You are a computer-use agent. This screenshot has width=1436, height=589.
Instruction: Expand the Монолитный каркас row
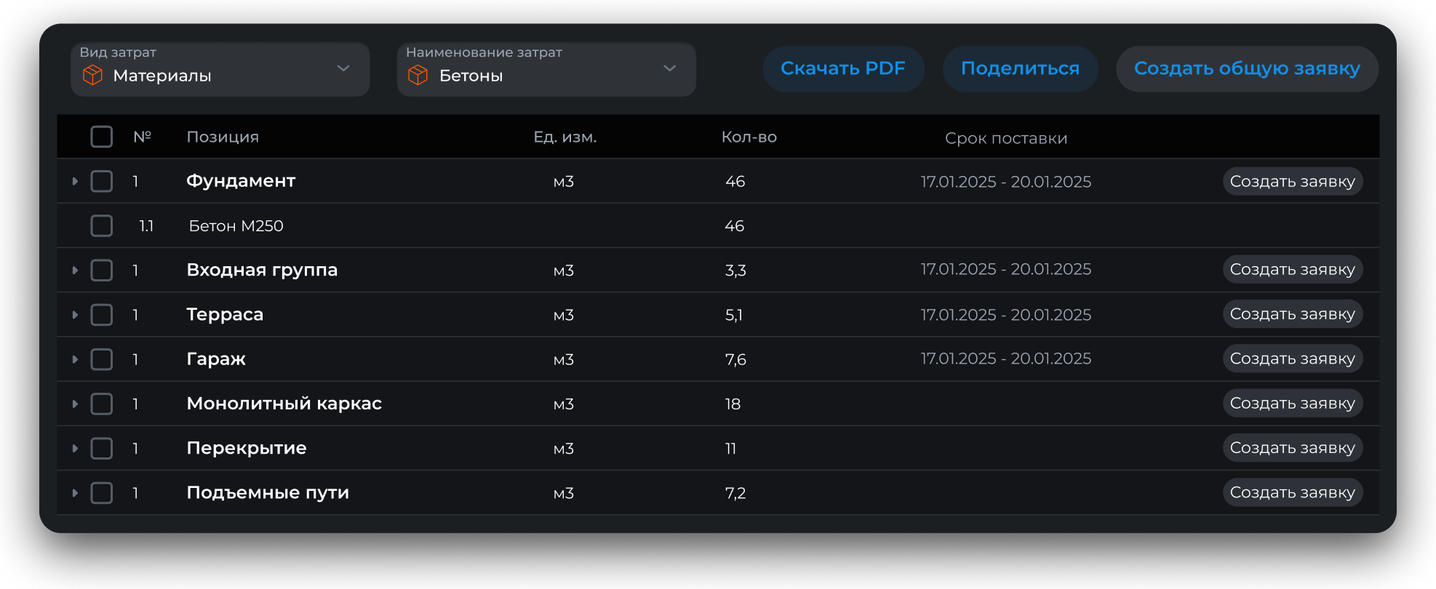pos(75,404)
